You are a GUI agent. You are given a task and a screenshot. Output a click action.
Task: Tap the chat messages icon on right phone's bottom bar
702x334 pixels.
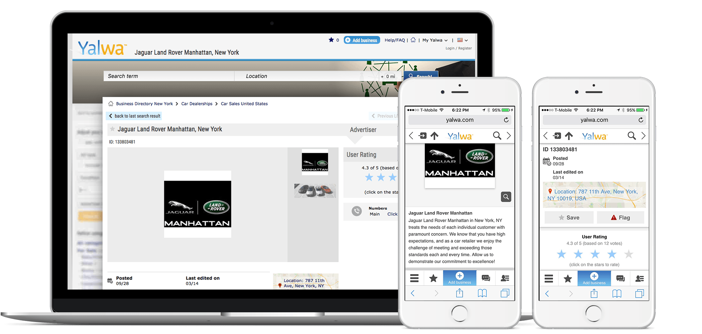coord(620,278)
